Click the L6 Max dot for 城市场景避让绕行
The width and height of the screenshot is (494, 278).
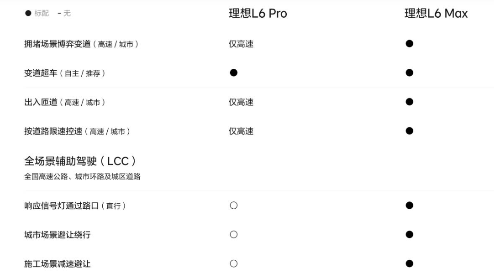tap(409, 235)
